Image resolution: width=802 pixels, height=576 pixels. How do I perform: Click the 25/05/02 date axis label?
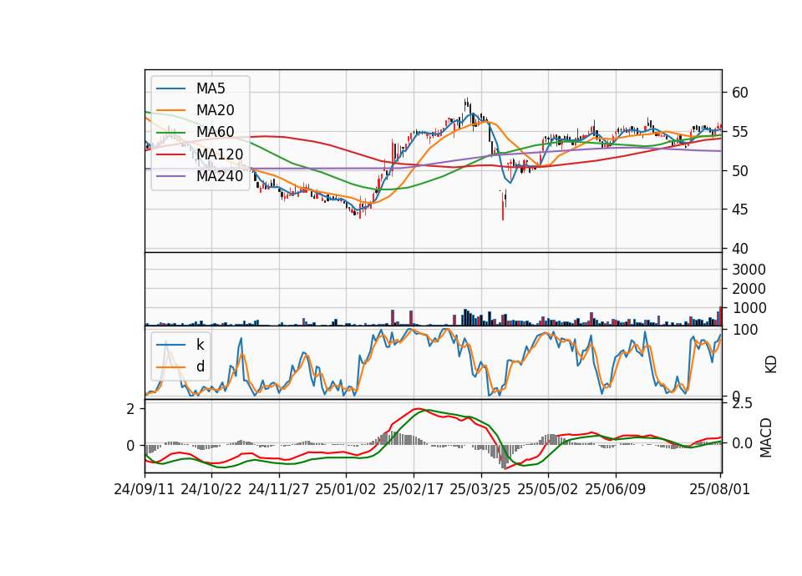point(548,490)
